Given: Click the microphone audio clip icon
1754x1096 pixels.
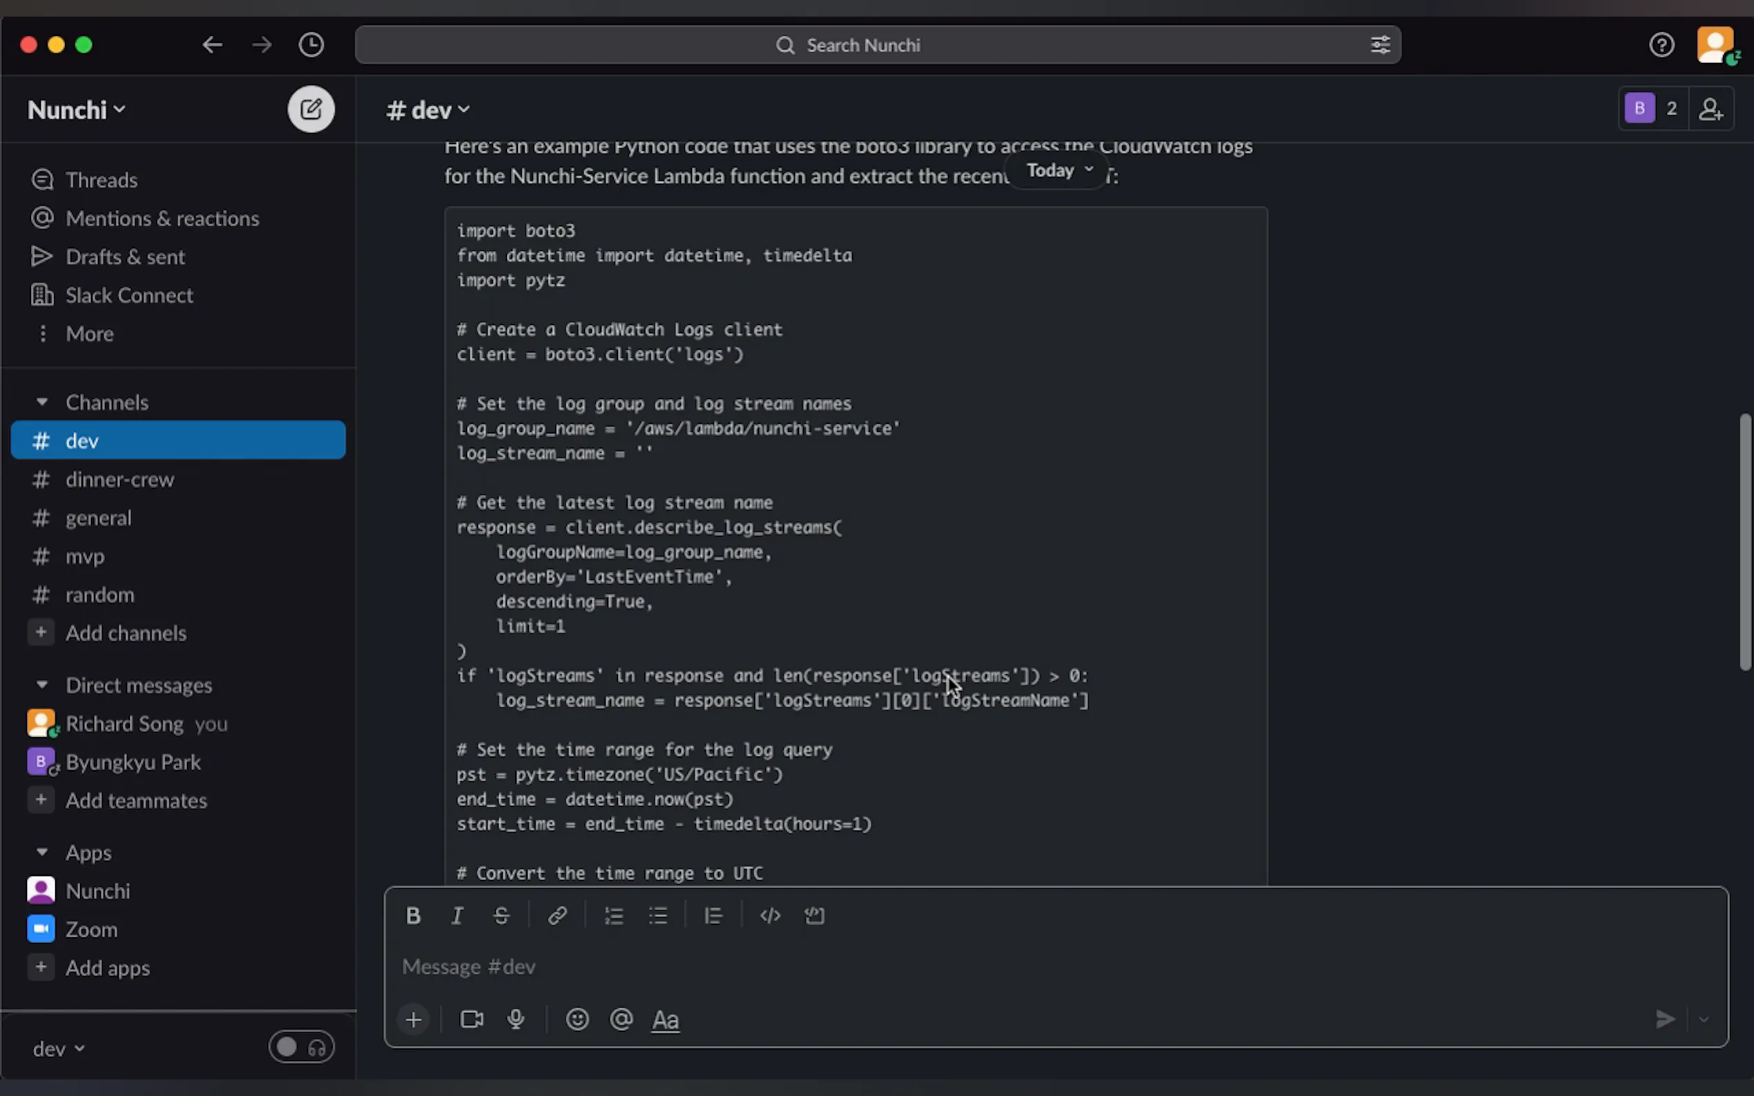Looking at the screenshot, I should click(516, 1019).
